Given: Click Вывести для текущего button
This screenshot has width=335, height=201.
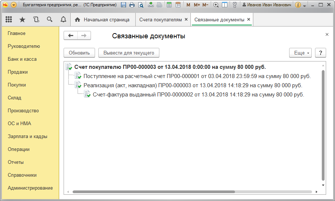Looking at the screenshot, I should [x=129, y=53].
